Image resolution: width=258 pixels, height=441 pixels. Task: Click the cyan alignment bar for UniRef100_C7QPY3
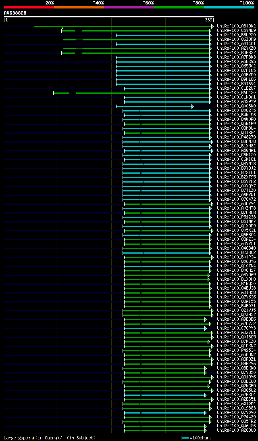165,328
